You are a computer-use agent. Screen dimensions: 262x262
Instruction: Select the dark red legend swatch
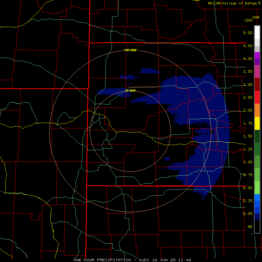tap(257, 84)
